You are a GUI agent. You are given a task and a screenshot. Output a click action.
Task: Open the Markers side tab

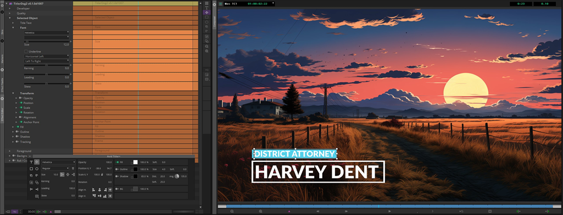2,58
